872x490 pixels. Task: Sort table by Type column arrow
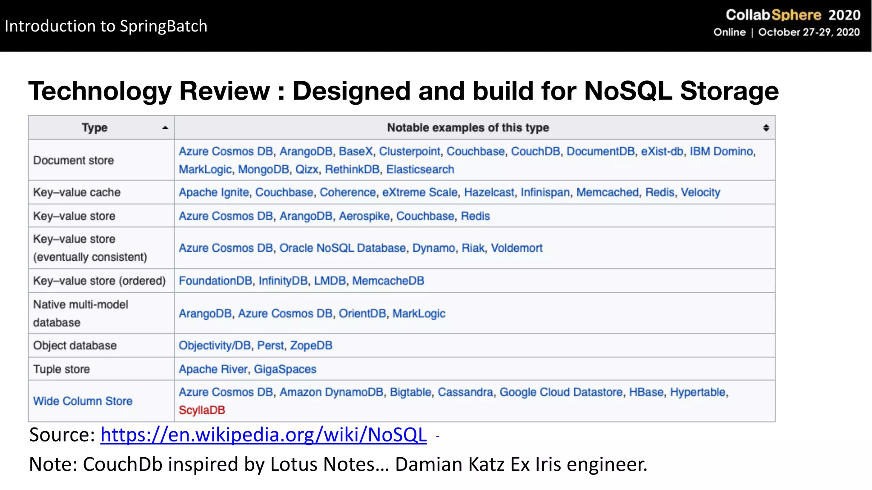[165, 128]
